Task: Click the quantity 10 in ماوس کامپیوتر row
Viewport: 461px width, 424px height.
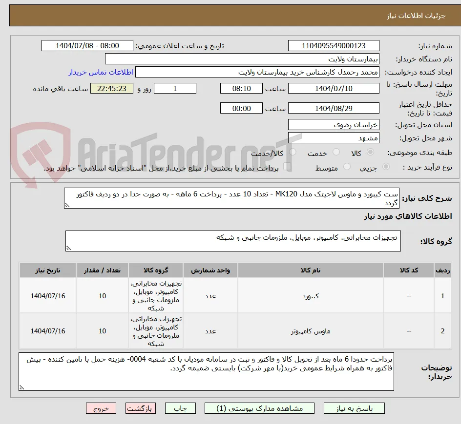Action: [103, 331]
